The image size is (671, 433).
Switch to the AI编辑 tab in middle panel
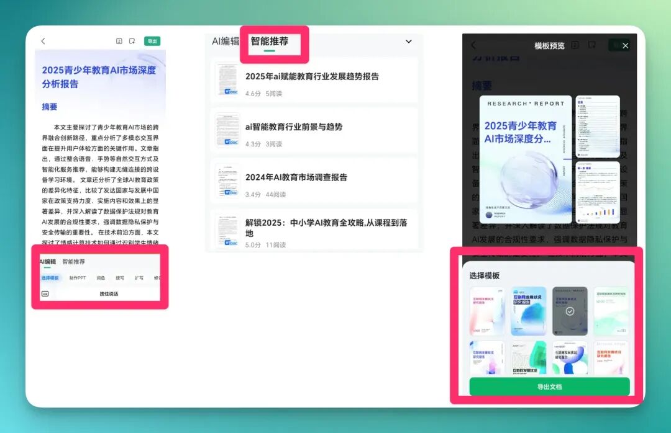225,41
